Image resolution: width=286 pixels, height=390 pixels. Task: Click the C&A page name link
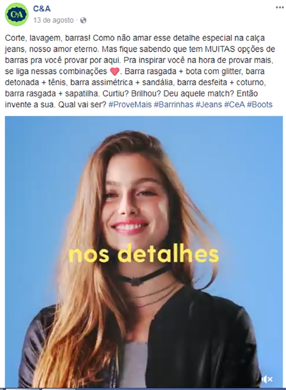pos(42,9)
